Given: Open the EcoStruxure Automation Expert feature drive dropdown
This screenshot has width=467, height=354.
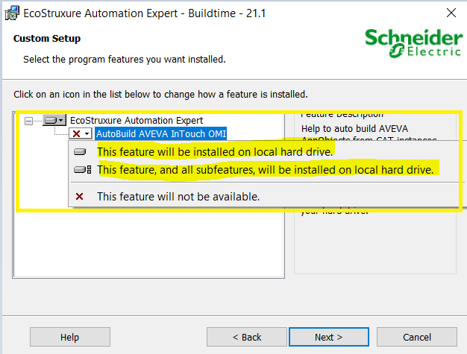Looking at the screenshot, I should click(54, 120).
